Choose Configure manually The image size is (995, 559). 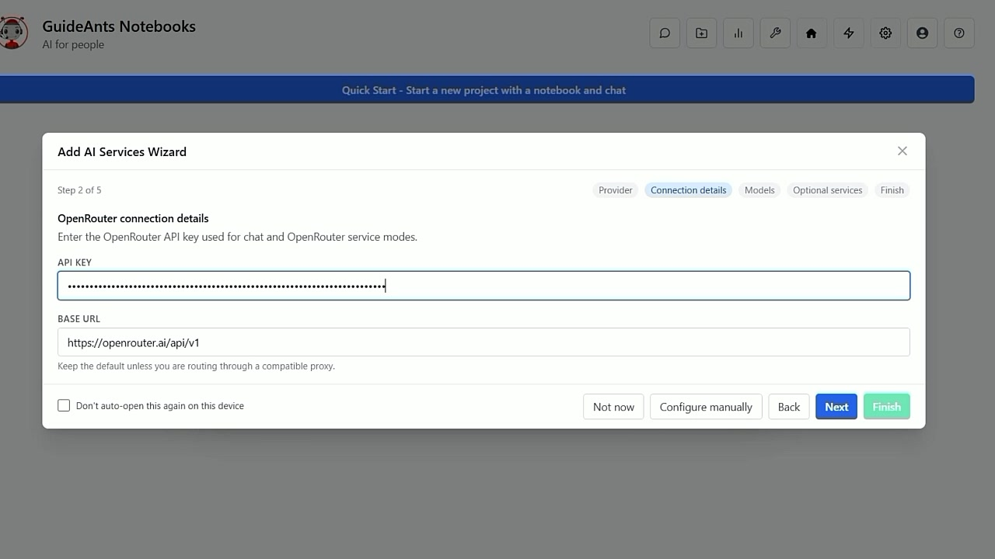pyautogui.click(x=706, y=407)
